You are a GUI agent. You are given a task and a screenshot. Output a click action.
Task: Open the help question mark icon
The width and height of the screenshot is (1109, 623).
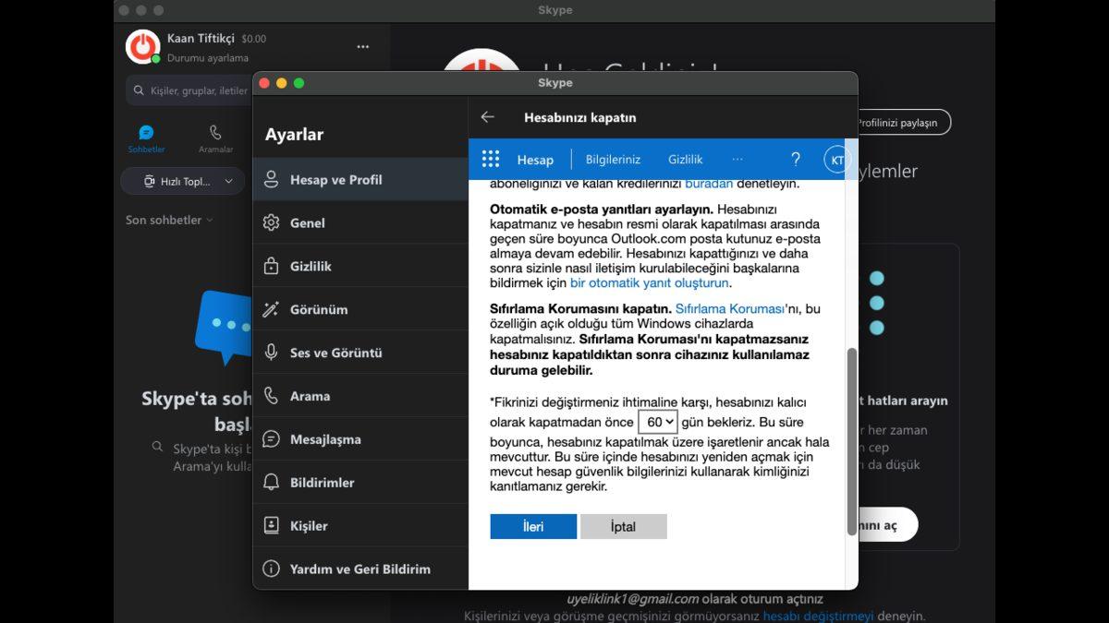[795, 159]
